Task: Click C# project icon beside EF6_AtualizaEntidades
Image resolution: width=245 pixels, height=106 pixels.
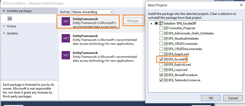Action: [166, 38]
